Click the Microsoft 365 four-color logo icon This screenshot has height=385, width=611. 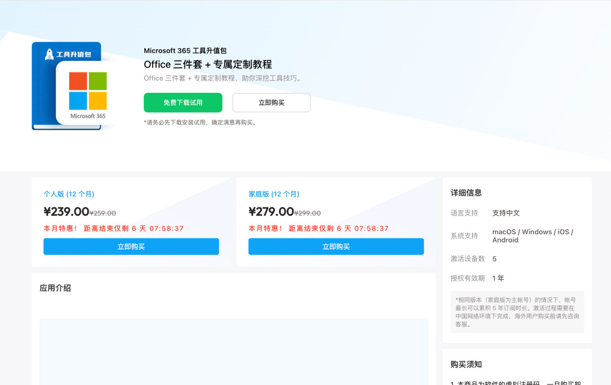pyautogui.click(x=88, y=90)
